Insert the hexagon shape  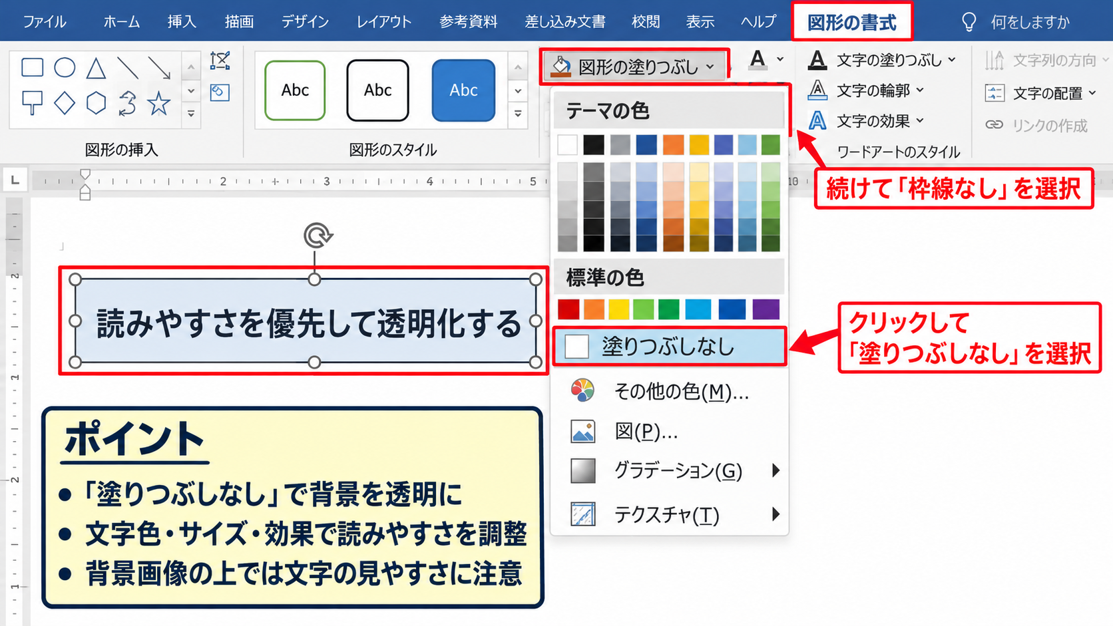[96, 103]
